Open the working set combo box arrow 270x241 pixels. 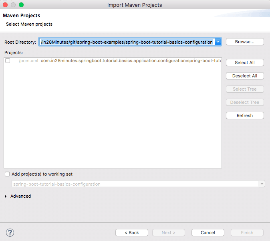pos(262,184)
